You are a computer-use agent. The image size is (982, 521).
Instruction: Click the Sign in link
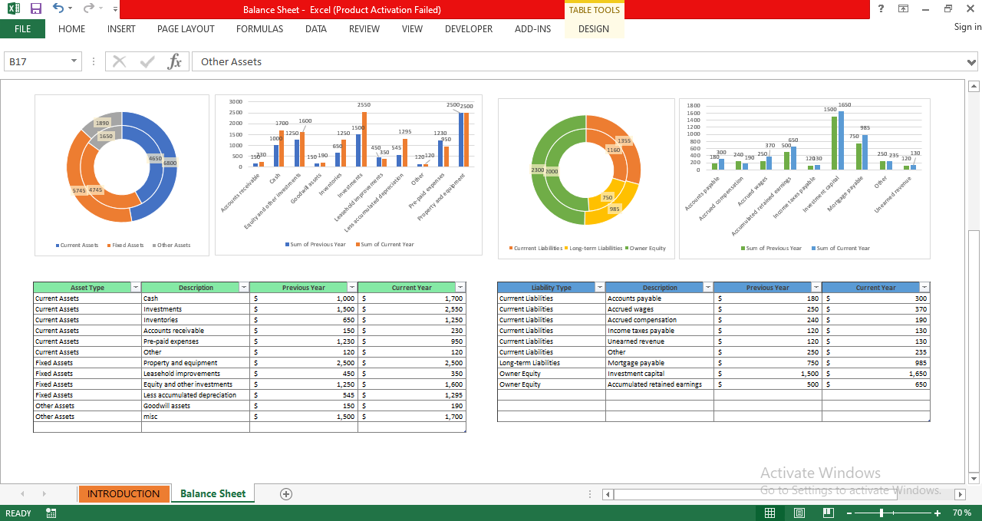[x=967, y=27]
